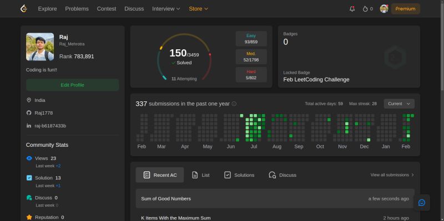The height and width of the screenshot is (221, 444).
Task: Click the streak flame icon
Action: (x=365, y=9)
